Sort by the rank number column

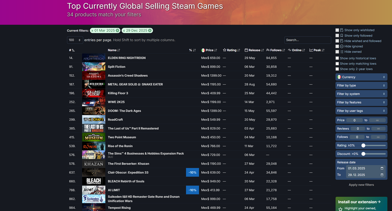[72, 50]
